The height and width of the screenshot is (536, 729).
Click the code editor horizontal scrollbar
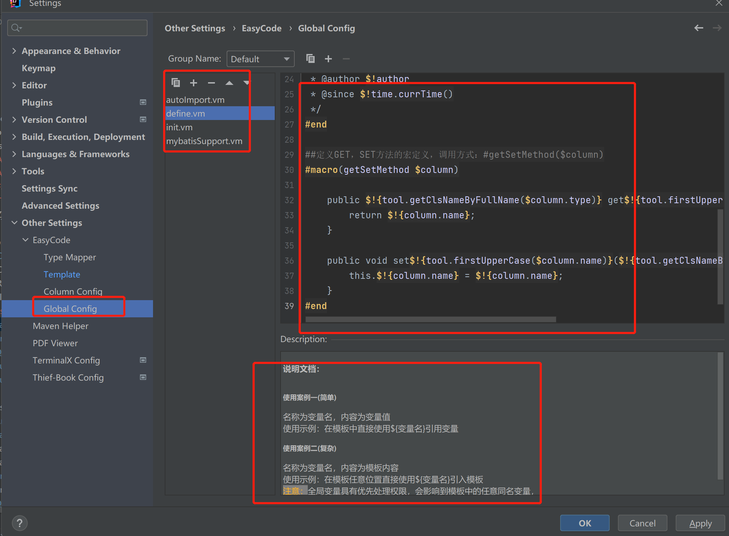430,319
